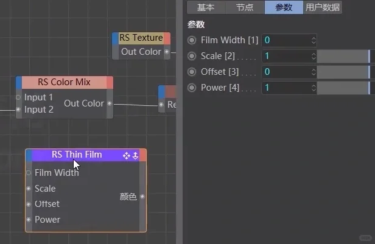
Task: Open the 用户数据 tab
Action: (x=323, y=7)
